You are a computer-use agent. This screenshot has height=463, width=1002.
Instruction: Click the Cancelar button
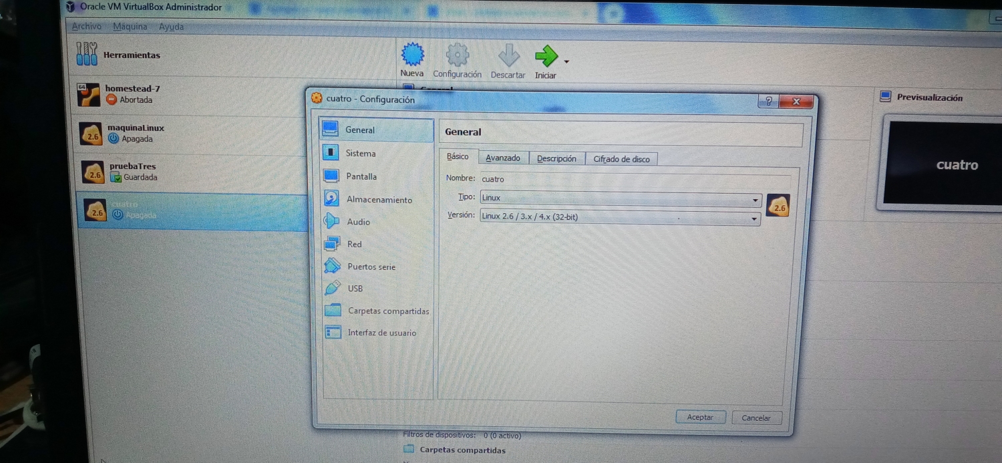pyautogui.click(x=756, y=418)
